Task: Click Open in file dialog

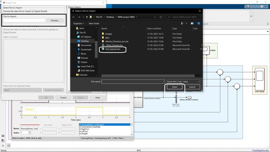Action: 174,87
